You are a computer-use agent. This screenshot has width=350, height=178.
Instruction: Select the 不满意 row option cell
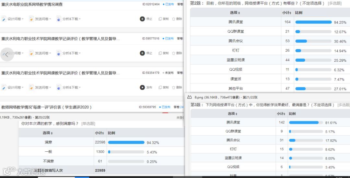(48, 161)
